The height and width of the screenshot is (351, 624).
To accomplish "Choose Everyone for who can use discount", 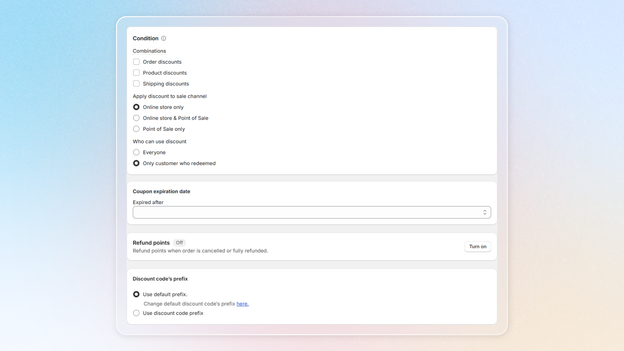I will (136, 152).
